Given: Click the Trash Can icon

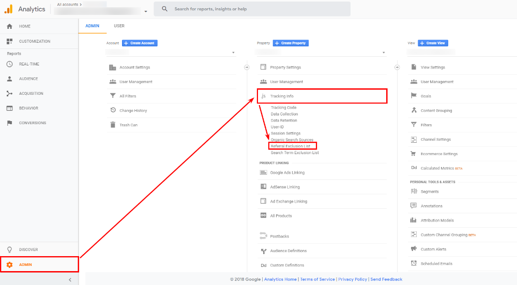Looking at the screenshot, I should tap(113, 125).
